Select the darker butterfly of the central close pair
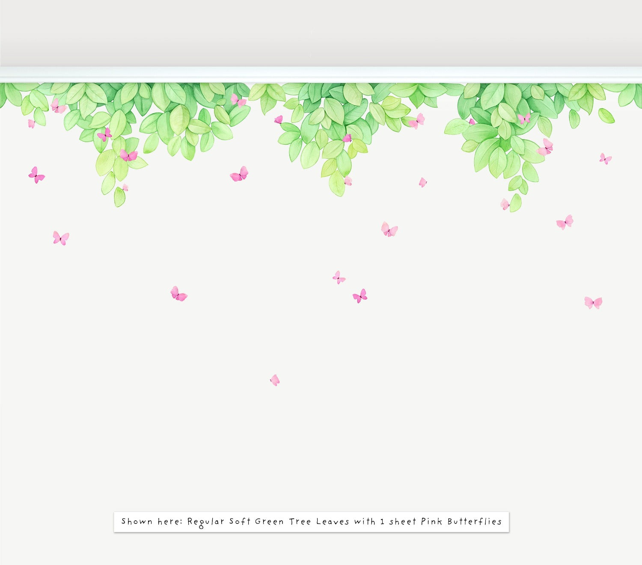 click(x=360, y=296)
